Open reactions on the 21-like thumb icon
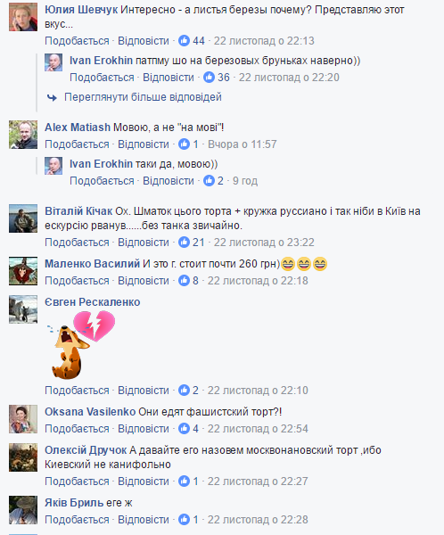 coord(184,243)
